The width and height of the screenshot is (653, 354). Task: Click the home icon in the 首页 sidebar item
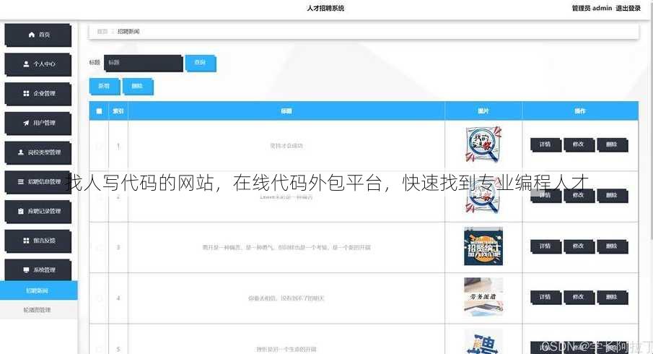tap(32, 35)
